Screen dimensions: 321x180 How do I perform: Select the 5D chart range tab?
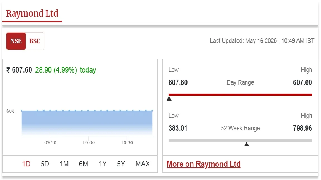click(45, 164)
